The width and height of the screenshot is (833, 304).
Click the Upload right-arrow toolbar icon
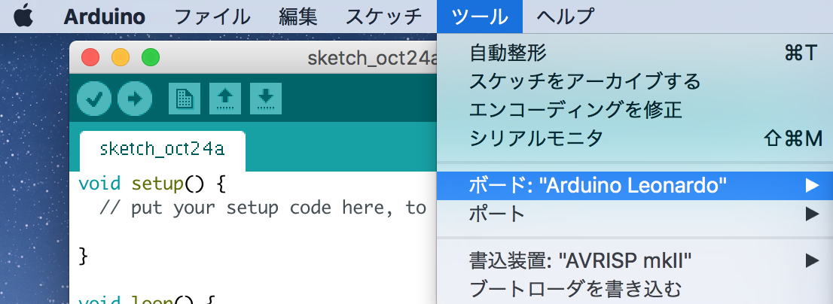[x=135, y=99]
